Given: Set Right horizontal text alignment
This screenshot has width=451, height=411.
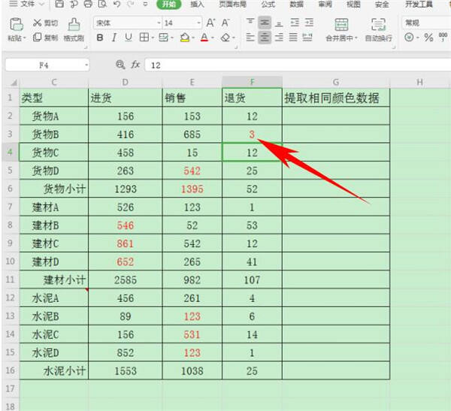Looking at the screenshot, I should (279, 38).
